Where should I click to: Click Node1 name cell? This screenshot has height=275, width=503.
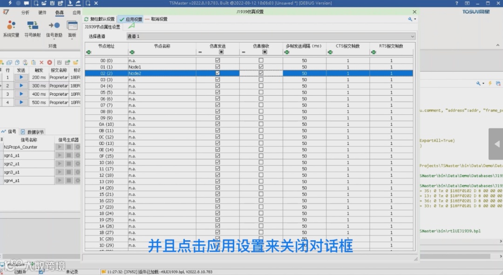click(162, 67)
